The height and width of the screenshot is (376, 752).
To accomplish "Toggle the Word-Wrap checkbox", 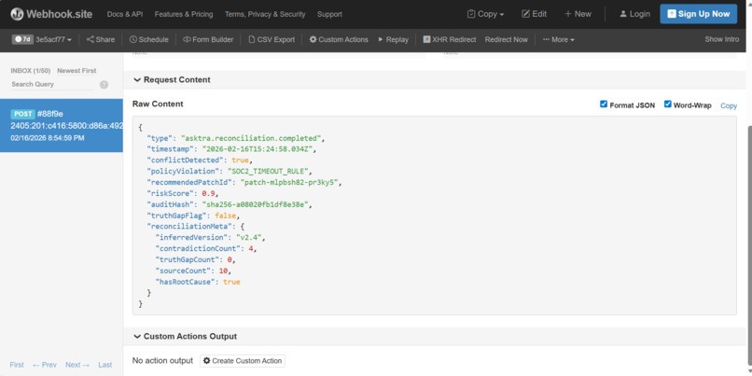I will pos(668,104).
